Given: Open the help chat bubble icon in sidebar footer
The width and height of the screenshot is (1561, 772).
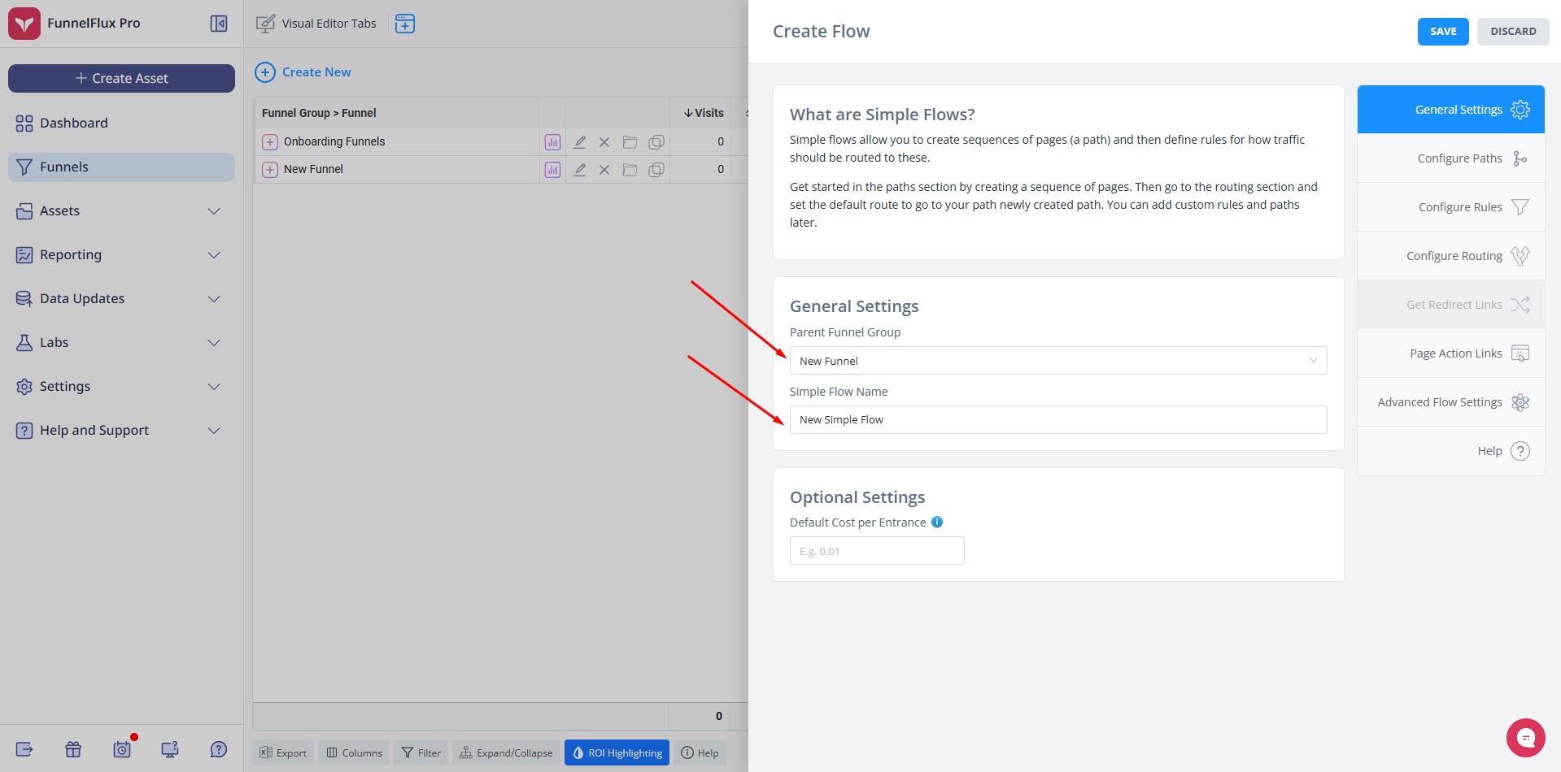Looking at the screenshot, I should 219,749.
